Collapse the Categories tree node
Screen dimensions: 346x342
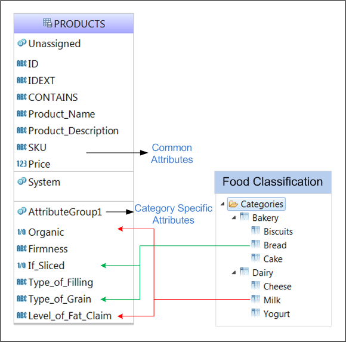click(x=223, y=204)
